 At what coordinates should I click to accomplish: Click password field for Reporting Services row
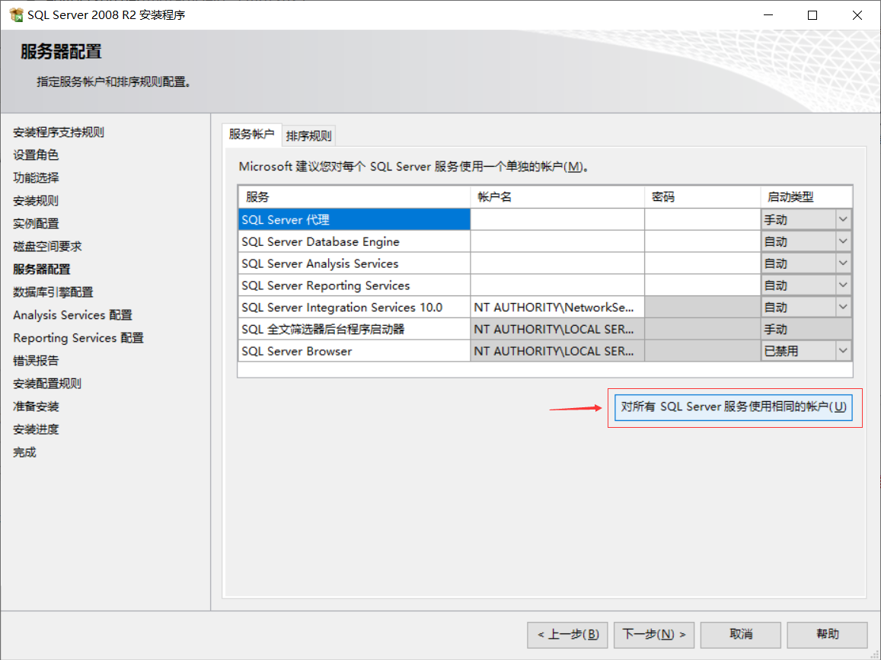click(x=702, y=285)
